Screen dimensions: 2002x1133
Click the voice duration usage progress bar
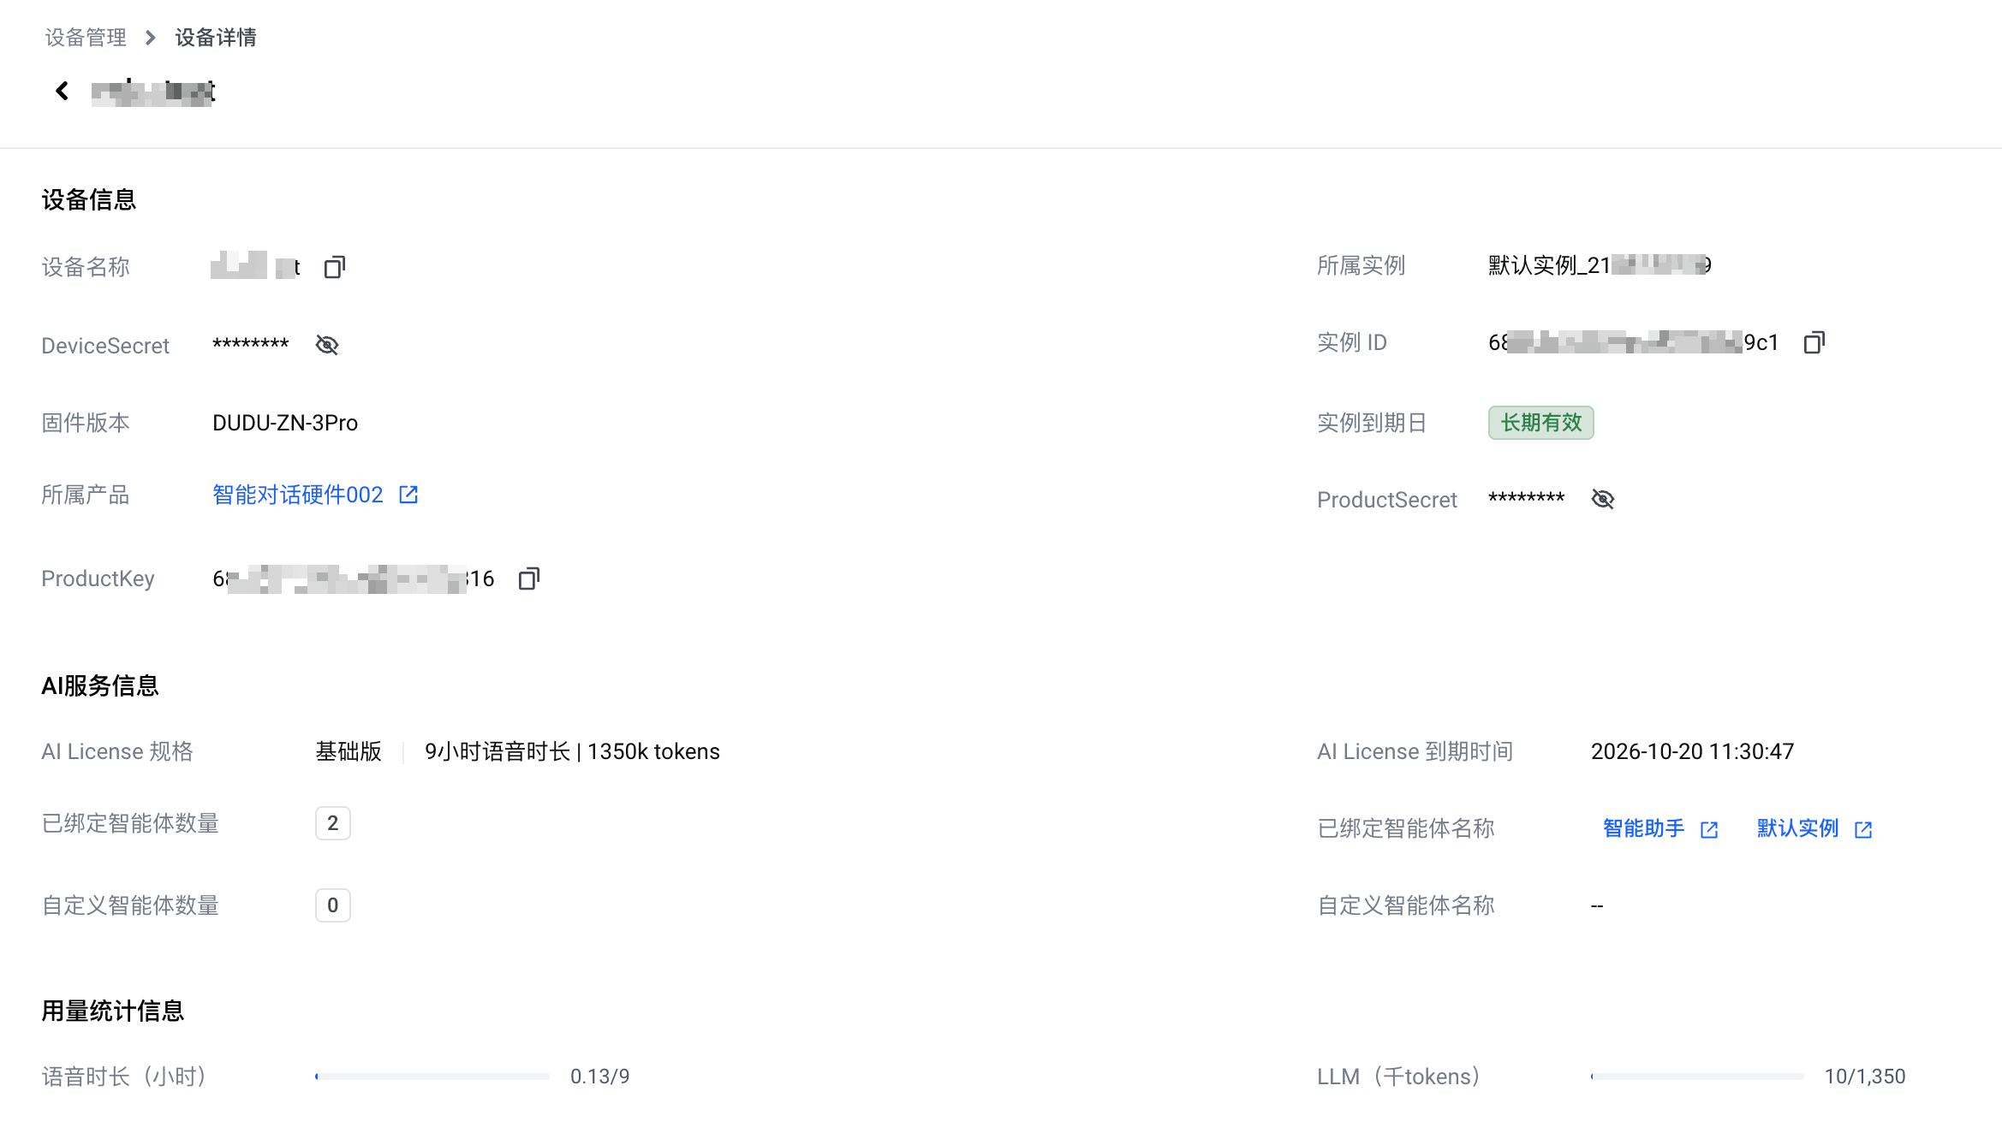tap(432, 1077)
